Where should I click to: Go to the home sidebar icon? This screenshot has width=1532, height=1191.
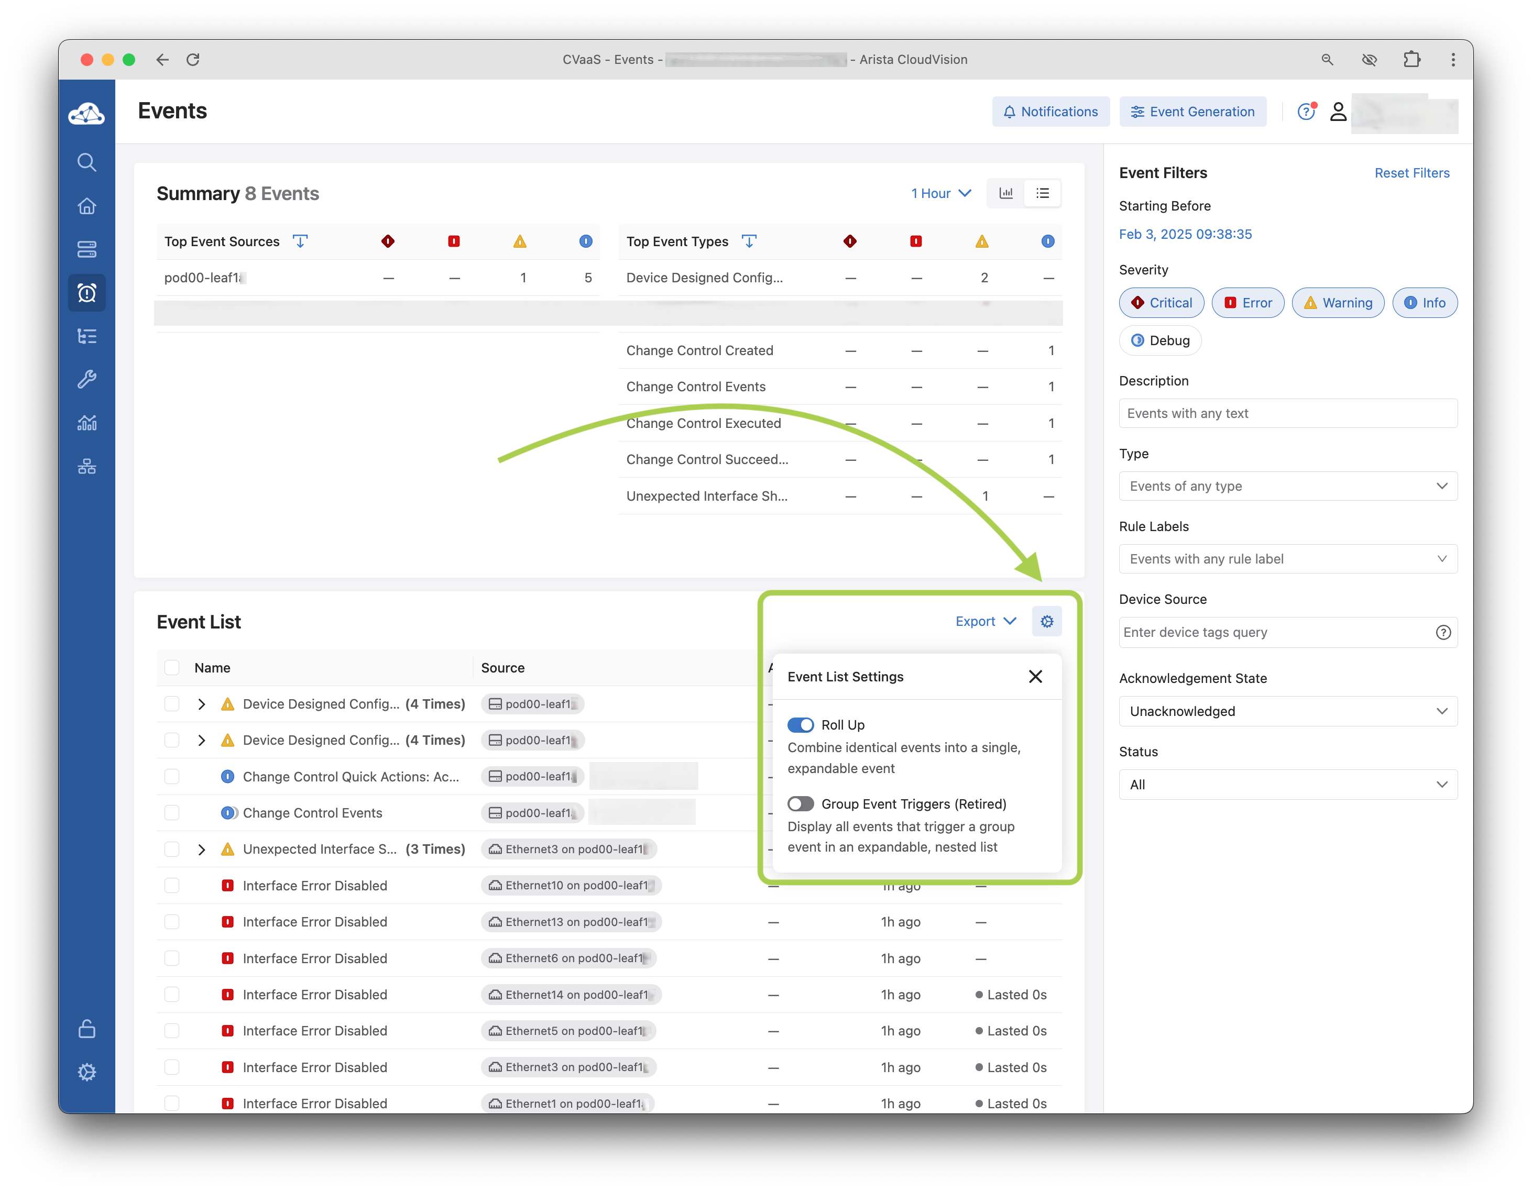86,206
